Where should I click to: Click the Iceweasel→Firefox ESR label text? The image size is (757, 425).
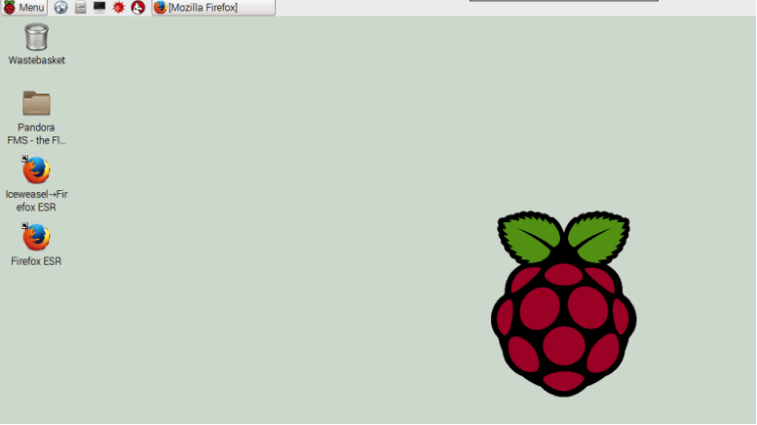point(36,201)
